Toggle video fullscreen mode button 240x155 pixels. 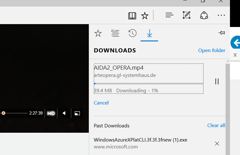pos(77,113)
